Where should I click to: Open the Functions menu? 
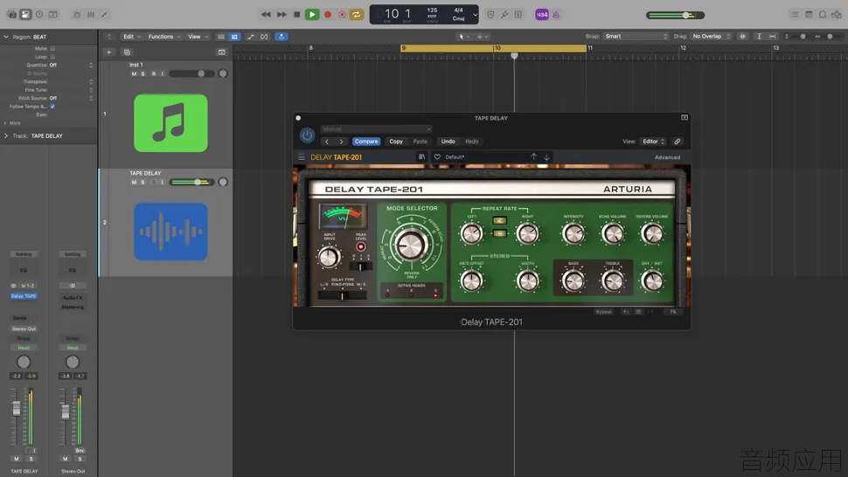point(163,37)
